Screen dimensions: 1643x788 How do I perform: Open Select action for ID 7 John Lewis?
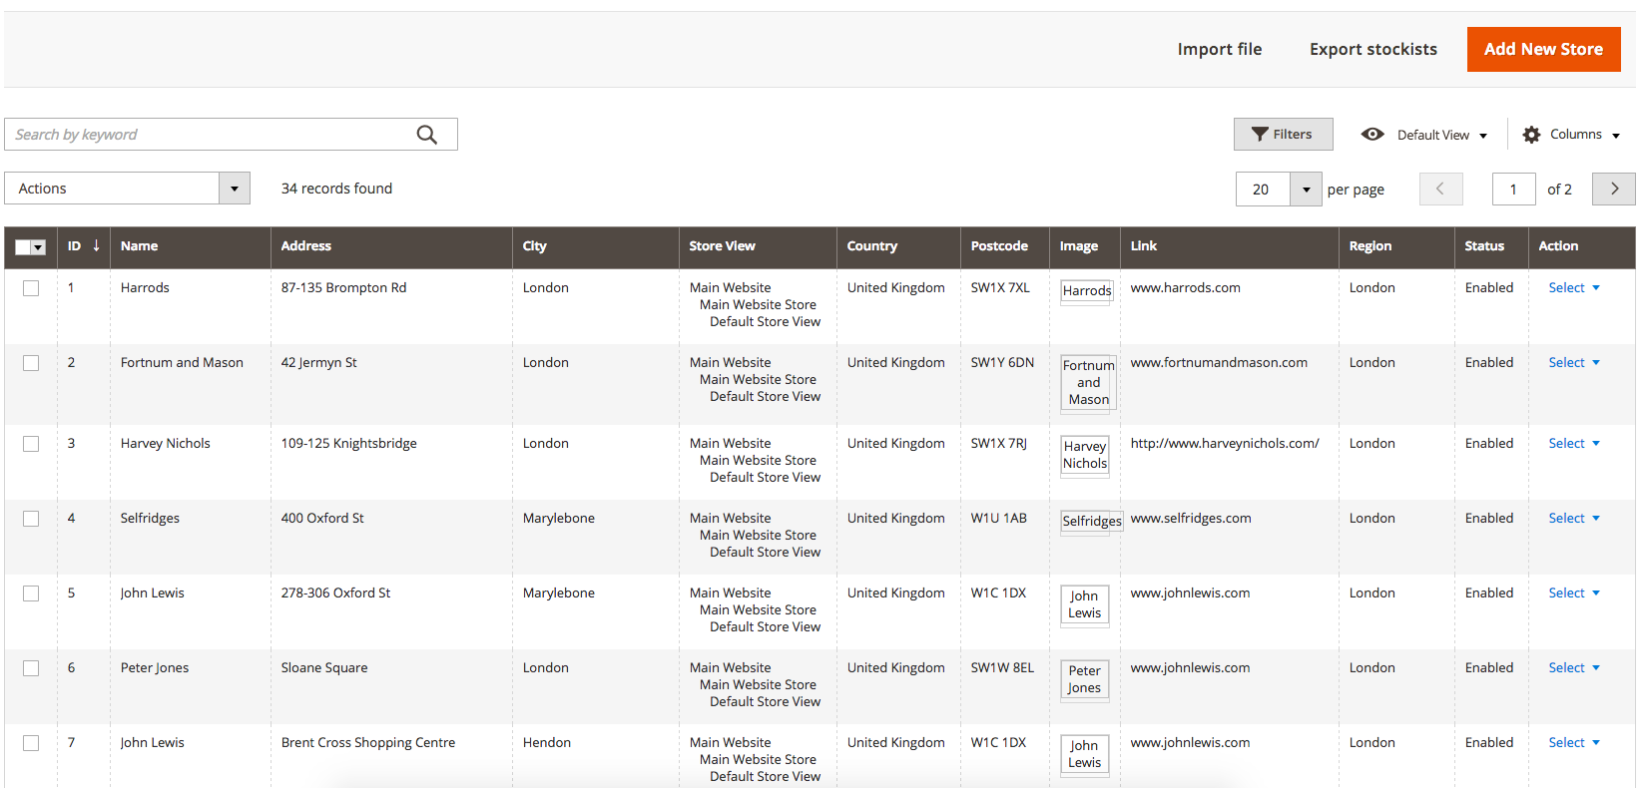point(1574,742)
